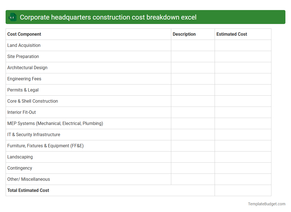Click the MEP Systems row label

55,123
